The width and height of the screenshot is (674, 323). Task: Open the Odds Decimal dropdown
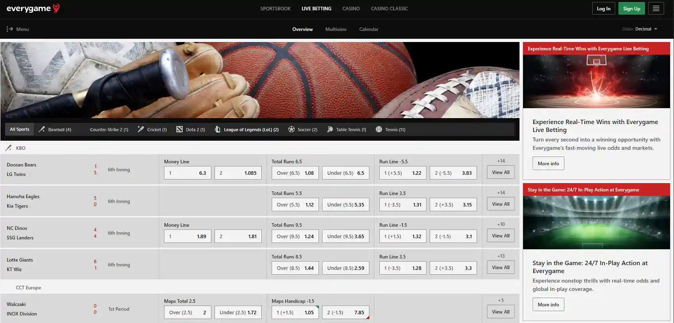click(640, 29)
